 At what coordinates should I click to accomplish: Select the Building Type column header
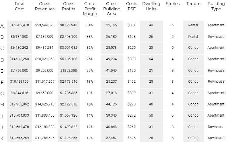(216, 6)
